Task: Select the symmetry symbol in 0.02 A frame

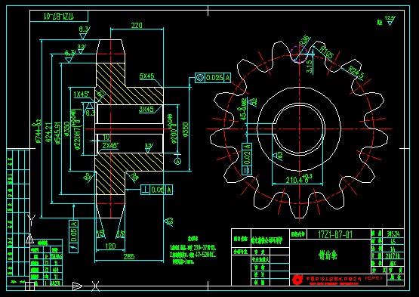Action: tap(247, 170)
